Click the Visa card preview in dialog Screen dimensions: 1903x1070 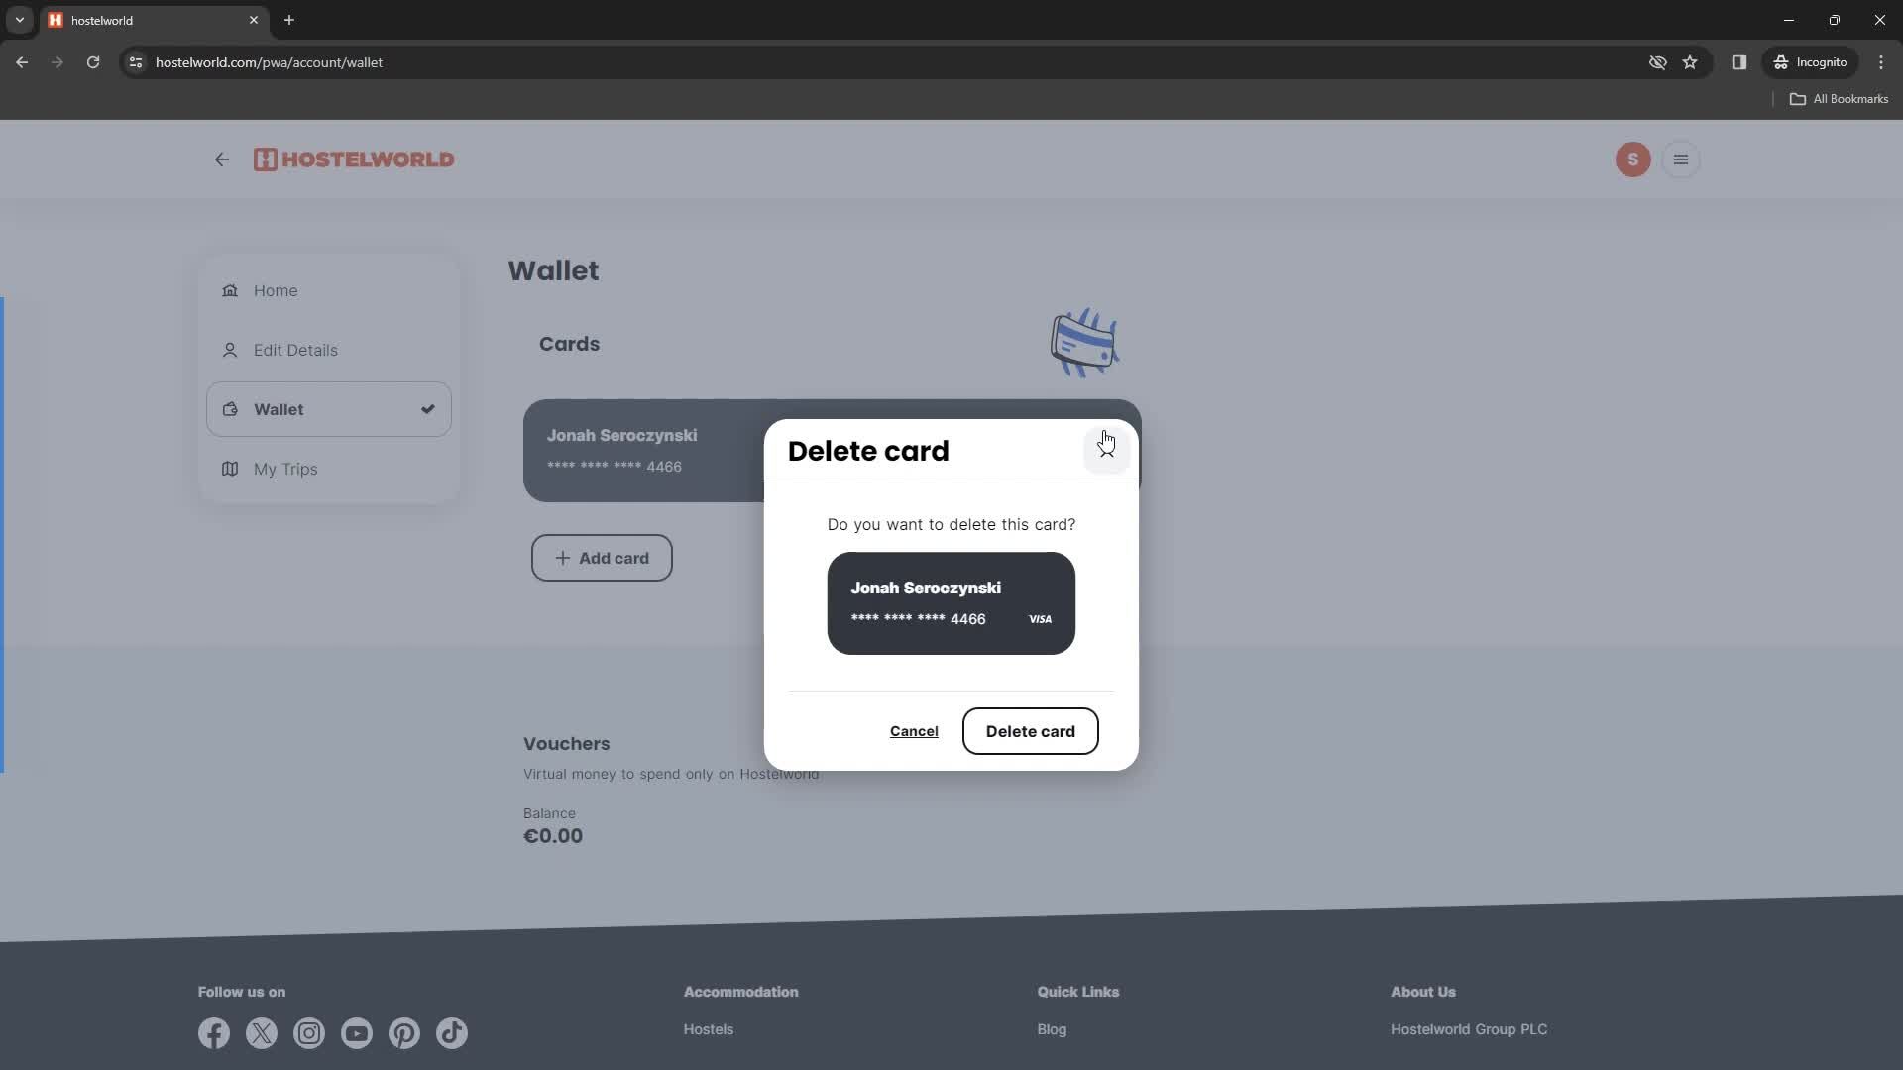[x=951, y=603]
